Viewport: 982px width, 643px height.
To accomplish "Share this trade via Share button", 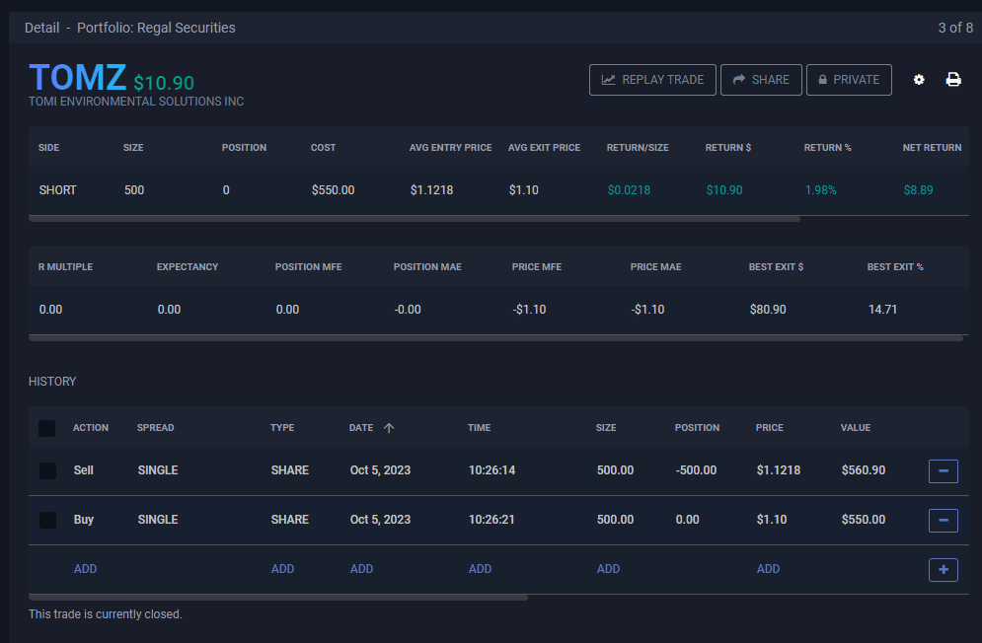I will (x=760, y=80).
